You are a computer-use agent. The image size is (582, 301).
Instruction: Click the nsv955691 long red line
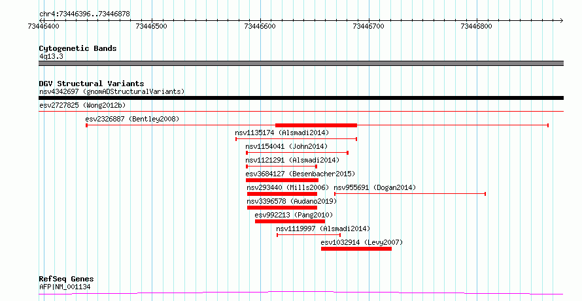coord(410,194)
